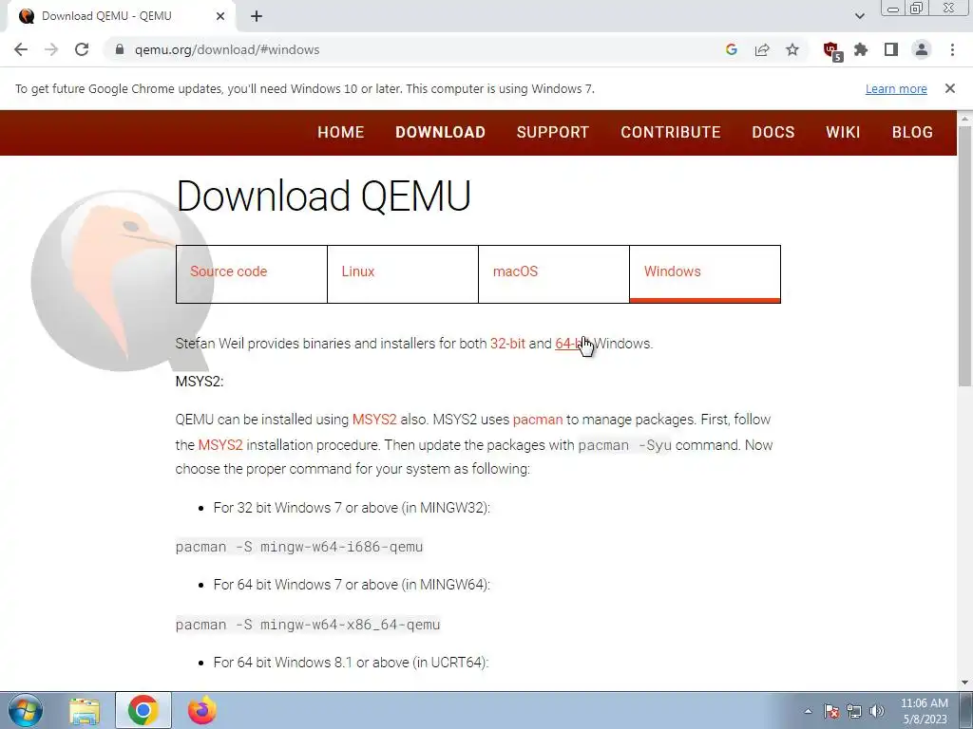Open the Extensions puzzle icon
The image size is (973, 729).
tap(861, 49)
